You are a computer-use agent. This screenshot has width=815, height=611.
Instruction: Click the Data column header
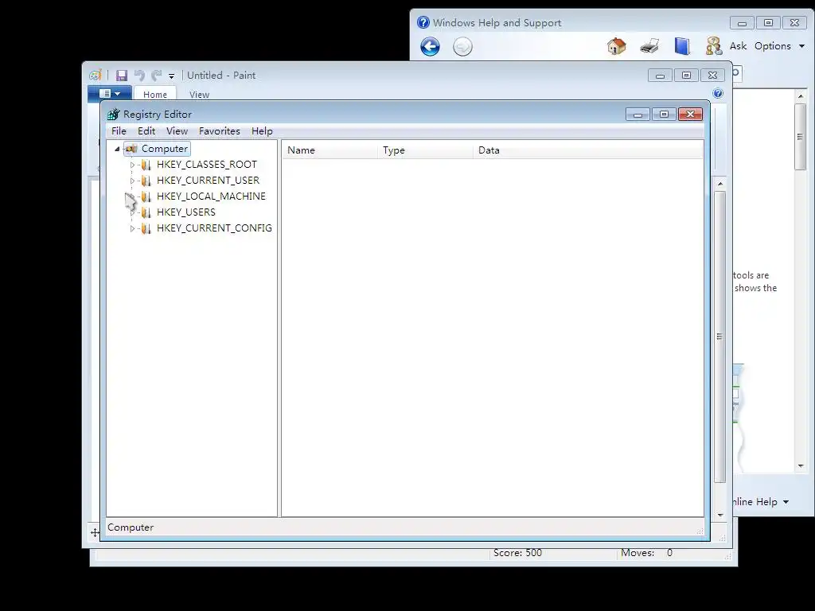(x=588, y=150)
